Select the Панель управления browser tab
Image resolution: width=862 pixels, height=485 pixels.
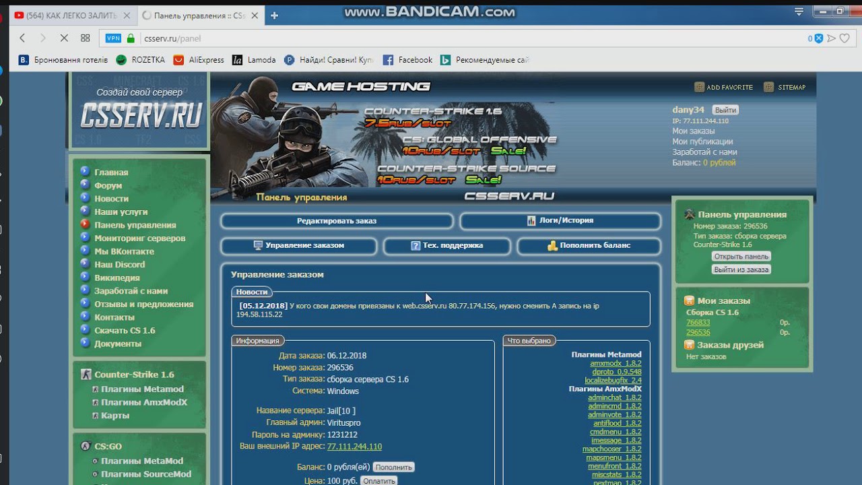(200, 15)
